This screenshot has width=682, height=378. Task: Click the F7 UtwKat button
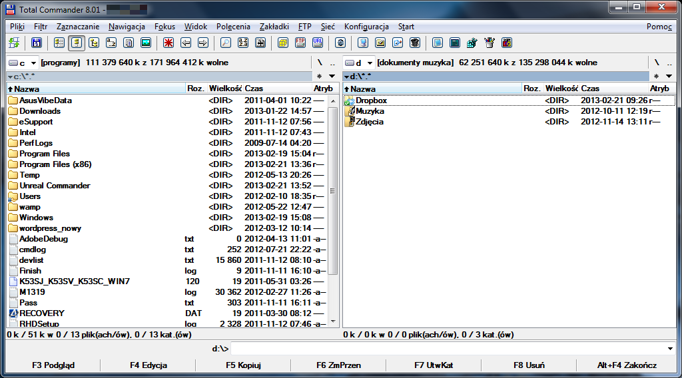click(x=434, y=365)
